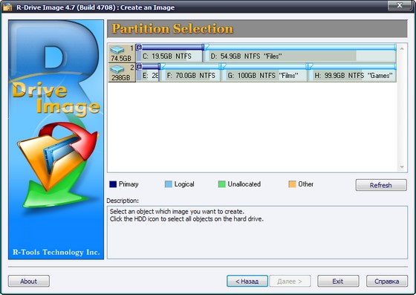This screenshot has width=416, height=295.
Task: Click the R-Drive Image title bar icon
Action: pos(7,7)
